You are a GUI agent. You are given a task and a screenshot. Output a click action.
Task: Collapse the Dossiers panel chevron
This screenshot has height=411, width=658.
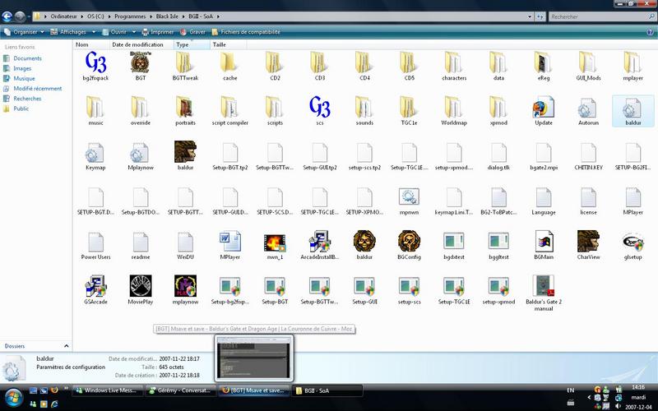[x=66, y=346]
